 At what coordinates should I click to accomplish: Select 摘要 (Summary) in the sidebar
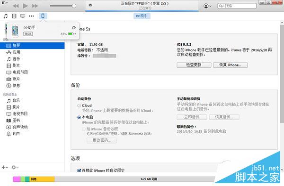coord(32,46)
